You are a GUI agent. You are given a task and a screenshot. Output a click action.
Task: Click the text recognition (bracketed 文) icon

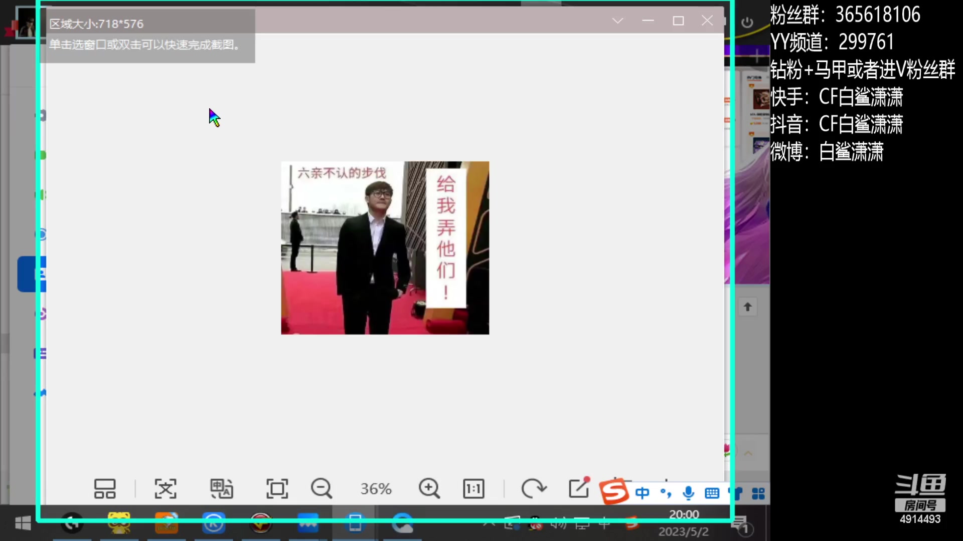pos(166,488)
